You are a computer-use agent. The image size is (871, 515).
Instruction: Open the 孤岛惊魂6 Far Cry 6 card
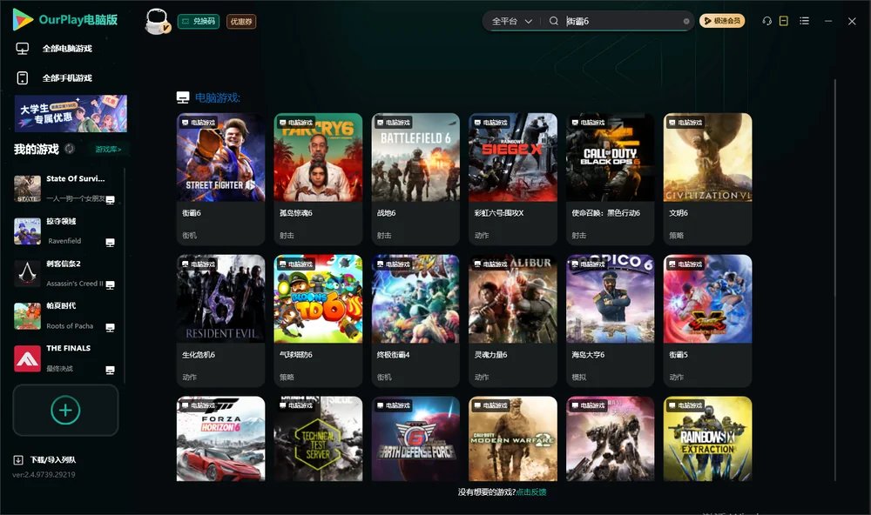(318, 179)
